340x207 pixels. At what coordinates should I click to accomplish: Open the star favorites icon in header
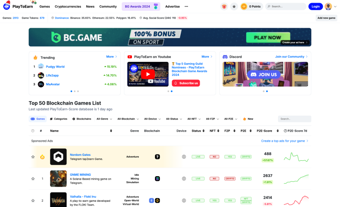point(234,7)
